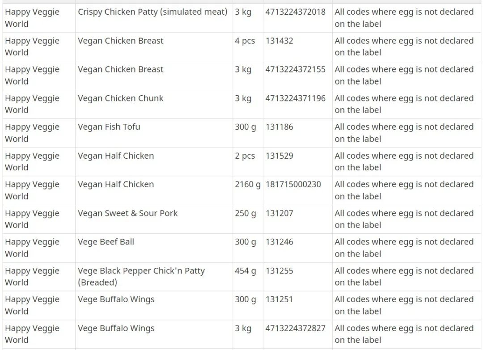Select Vegan Sweet & Sour Pork cell
The height and width of the screenshot is (350, 483).
(x=154, y=219)
